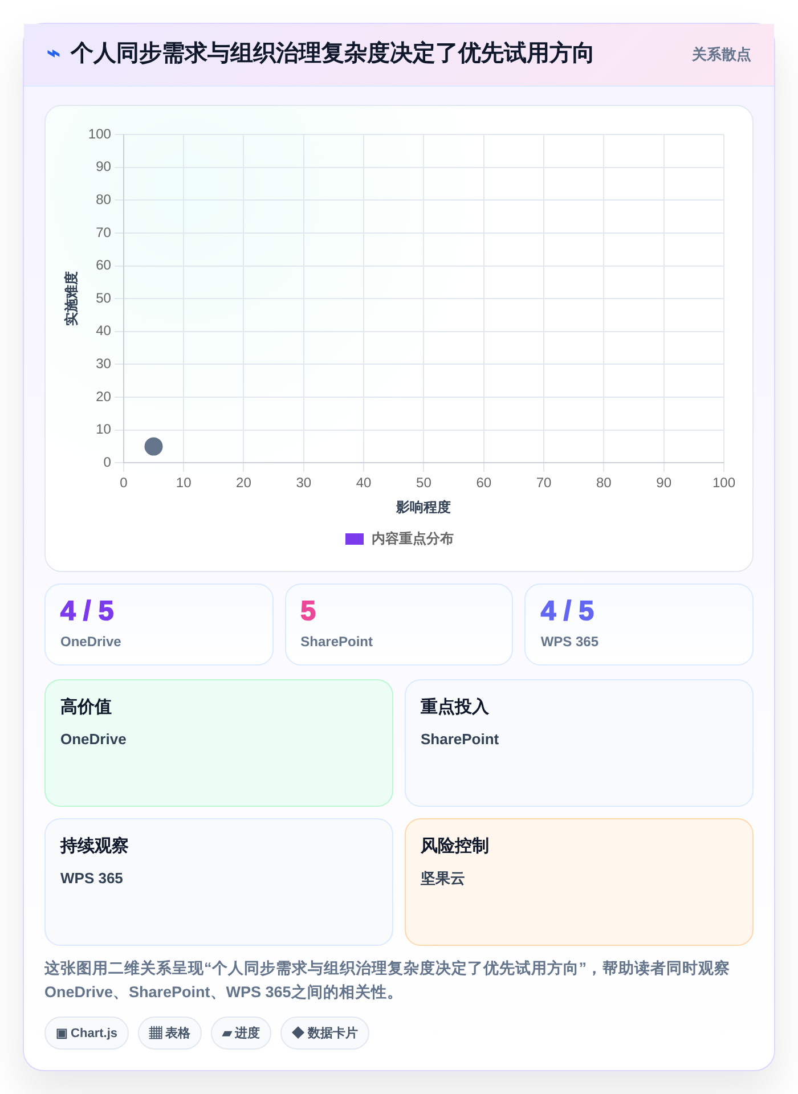Image resolution: width=798 pixels, height=1094 pixels.
Task: Click the scatter data point near the chart origin
Action: click(153, 446)
